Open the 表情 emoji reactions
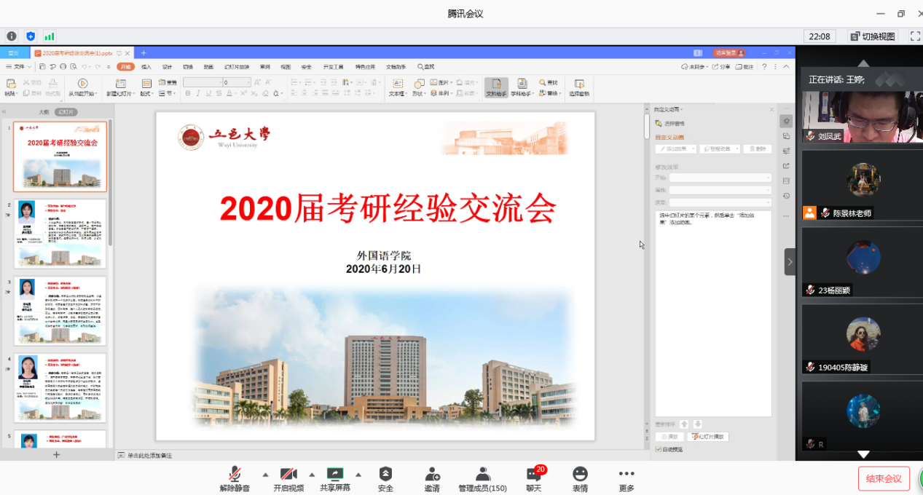The height and width of the screenshot is (495, 923). pos(580,474)
